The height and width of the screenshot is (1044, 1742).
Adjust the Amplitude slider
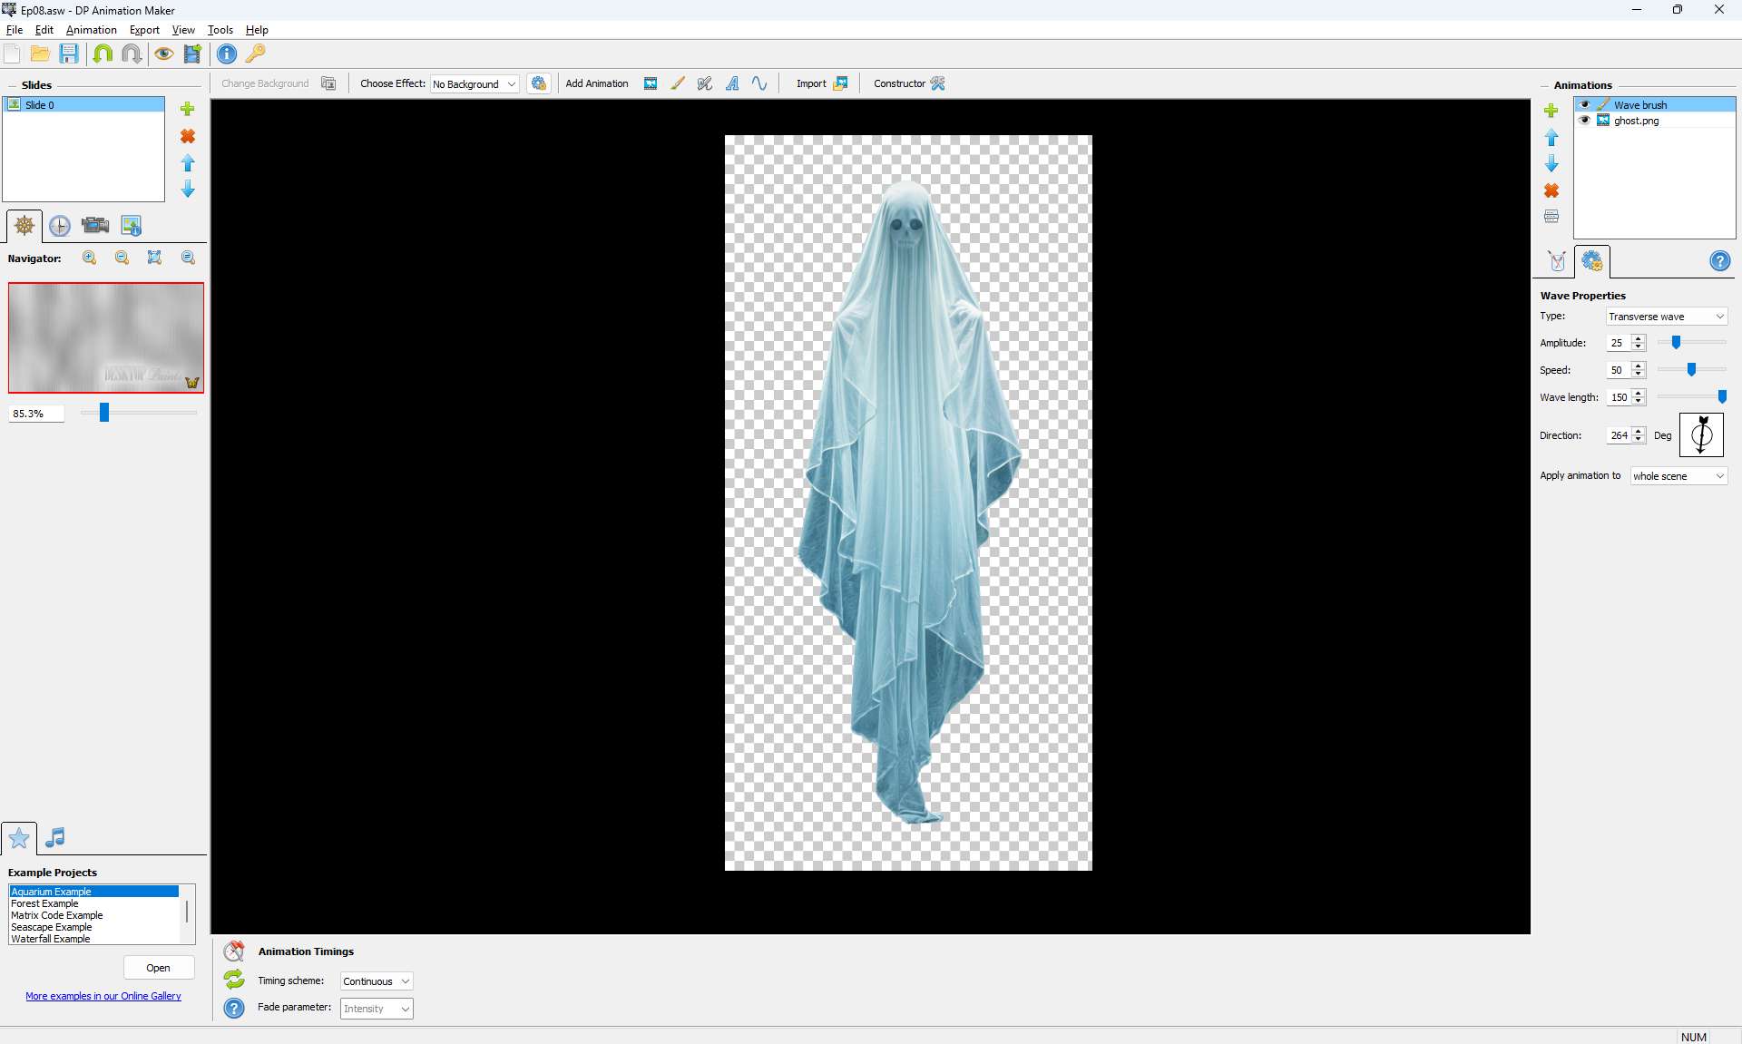point(1676,343)
